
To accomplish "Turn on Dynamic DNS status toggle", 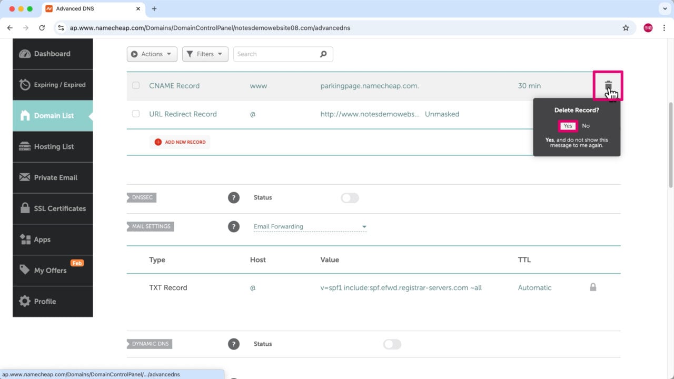I will (392, 344).
